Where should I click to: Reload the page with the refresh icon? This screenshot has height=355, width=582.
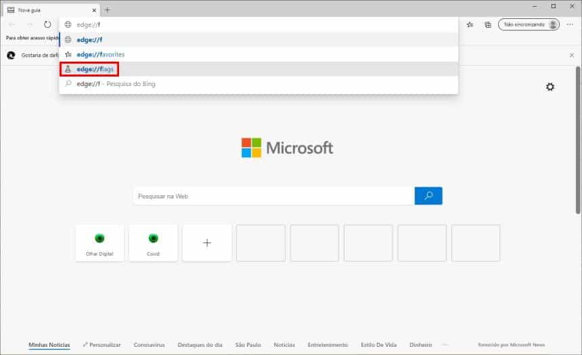click(47, 24)
